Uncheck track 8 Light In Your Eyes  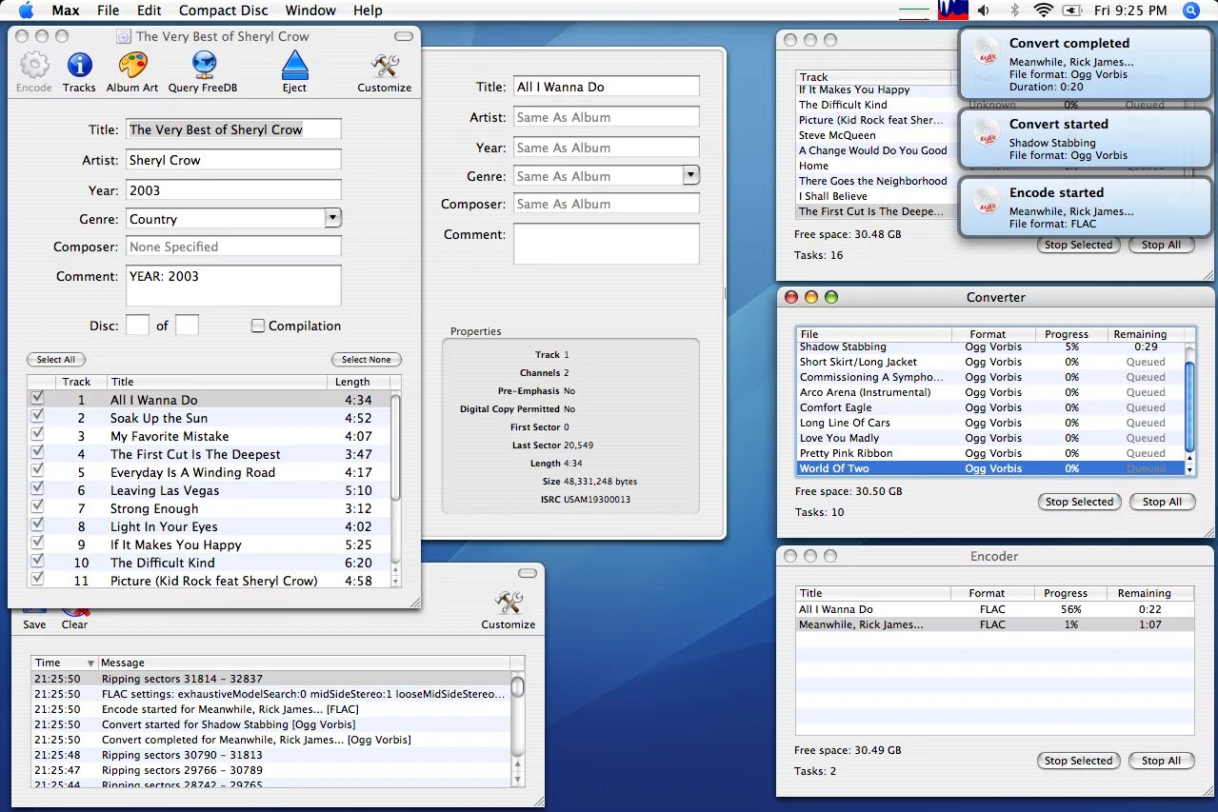pyautogui.click(x=37, y=525)
